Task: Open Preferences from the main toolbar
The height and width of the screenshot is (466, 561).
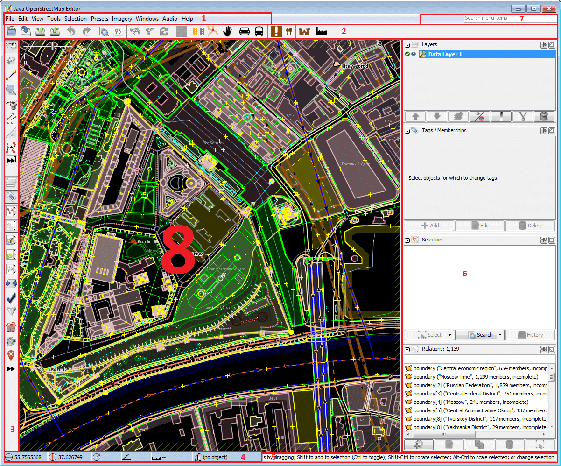Action: [x=118, y=31]
